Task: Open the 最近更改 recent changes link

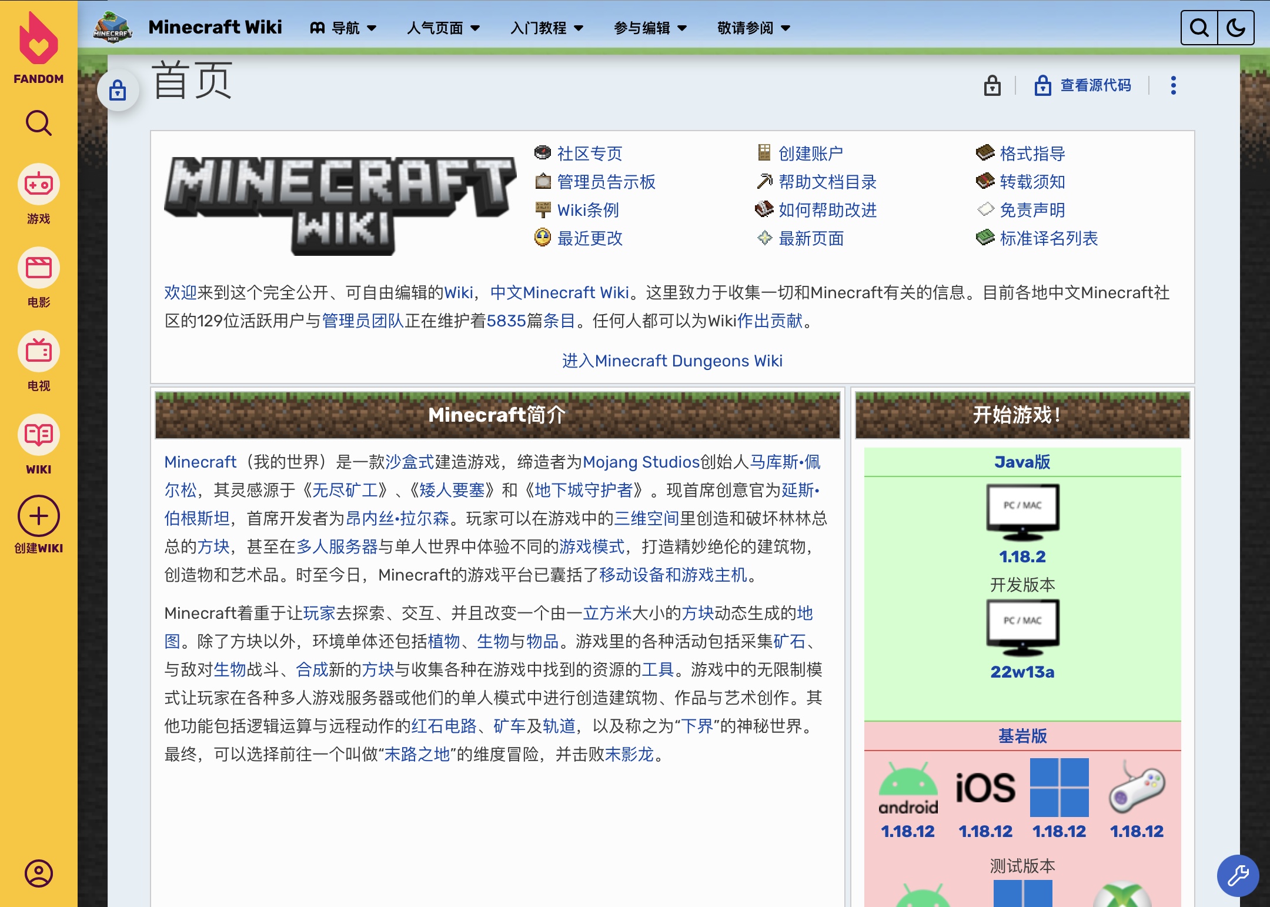Action: pos(590,238)
